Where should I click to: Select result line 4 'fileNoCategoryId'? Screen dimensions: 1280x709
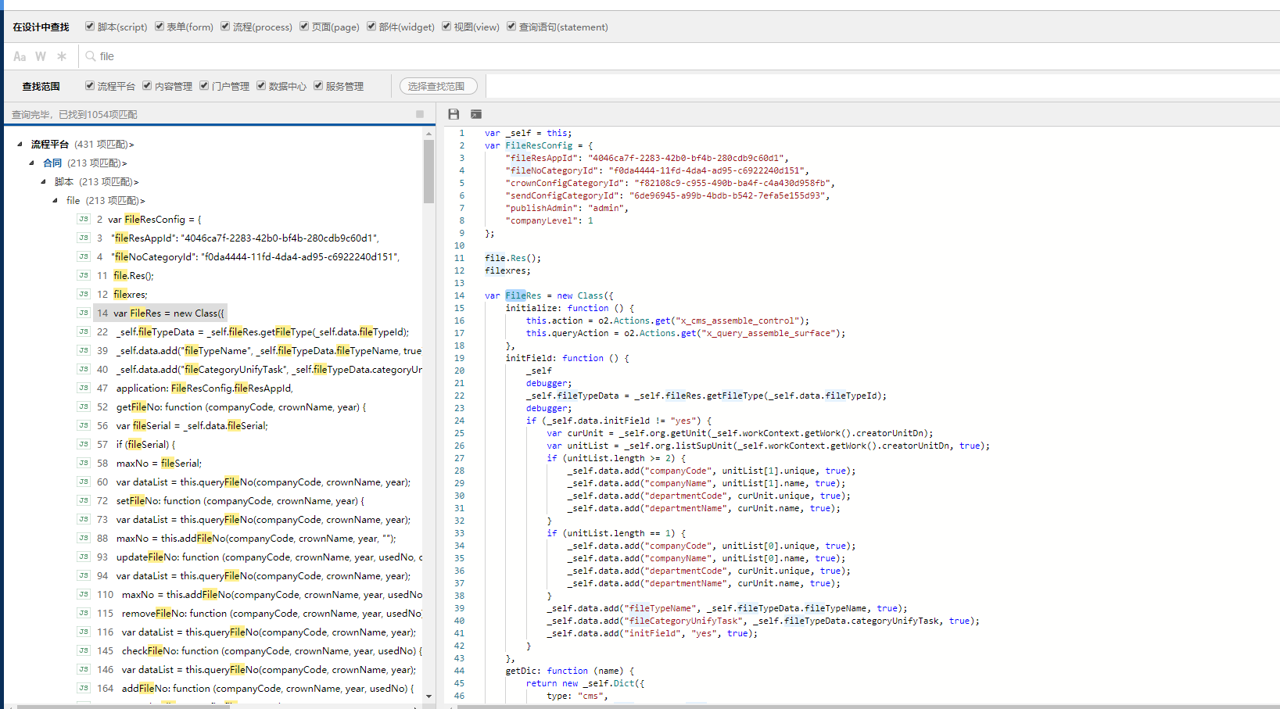pos(255,256)
